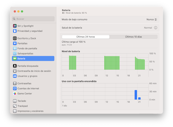Switch to Últimos 10 días tab
The width and height of the screenshot is (173, 127).
coord(133,37)
